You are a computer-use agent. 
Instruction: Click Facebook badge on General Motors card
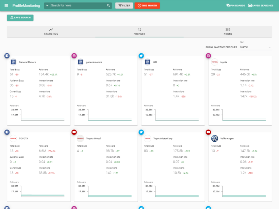7,56
